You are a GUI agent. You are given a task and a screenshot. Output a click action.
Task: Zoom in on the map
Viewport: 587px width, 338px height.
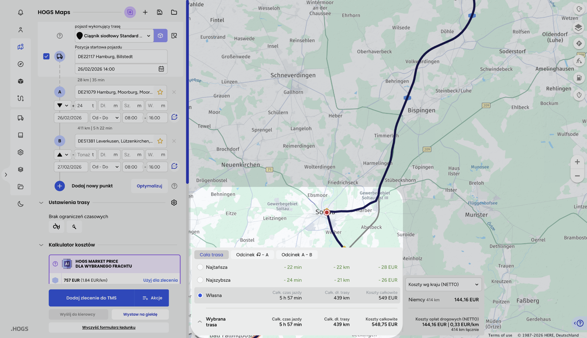[x=577, y=162]
